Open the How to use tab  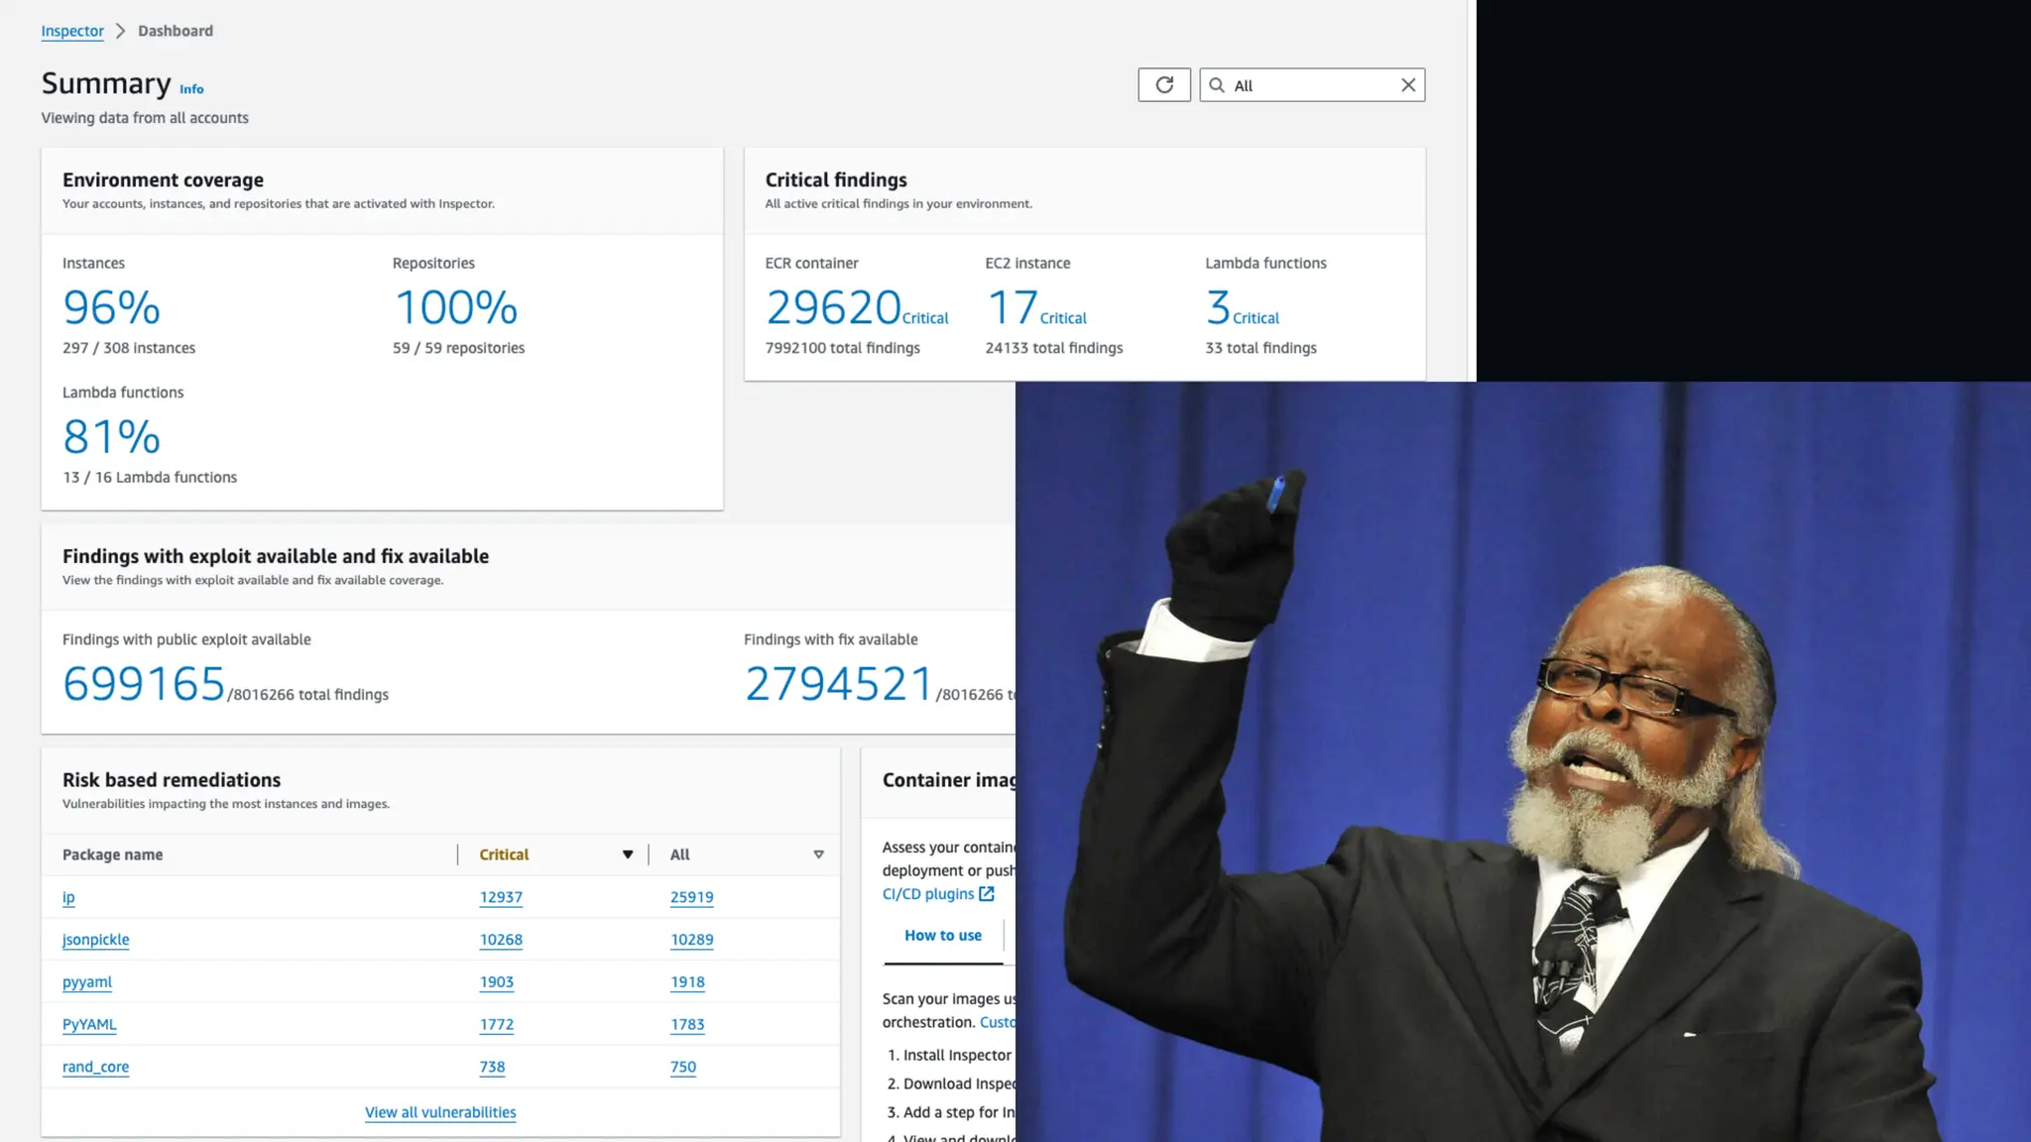pos(942,936)
